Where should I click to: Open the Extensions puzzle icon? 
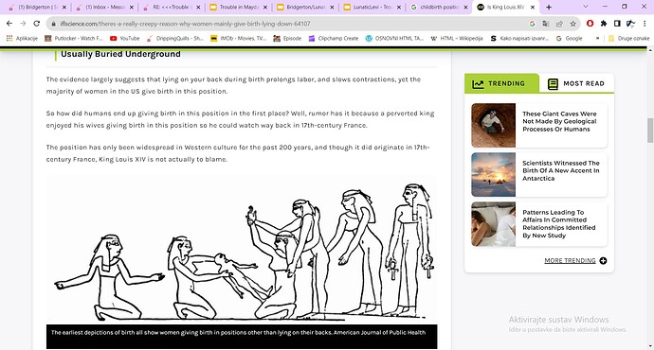coord(604,24)
